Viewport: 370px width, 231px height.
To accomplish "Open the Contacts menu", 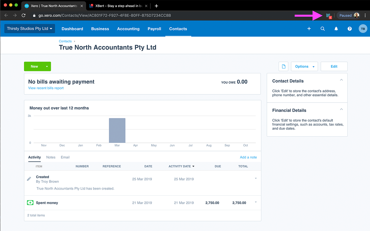I will coord(178,29).
